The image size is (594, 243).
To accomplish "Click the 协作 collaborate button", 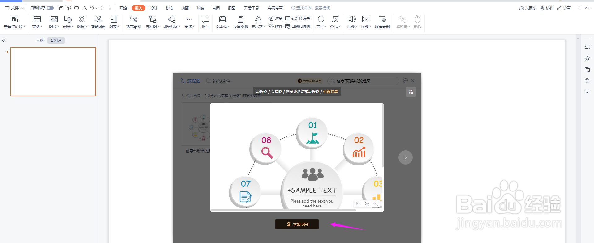I will coord(547,8).
